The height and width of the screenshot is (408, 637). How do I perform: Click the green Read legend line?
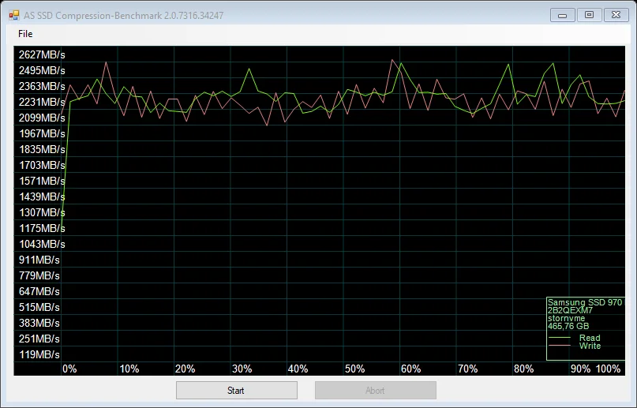[x=560, y=338]
